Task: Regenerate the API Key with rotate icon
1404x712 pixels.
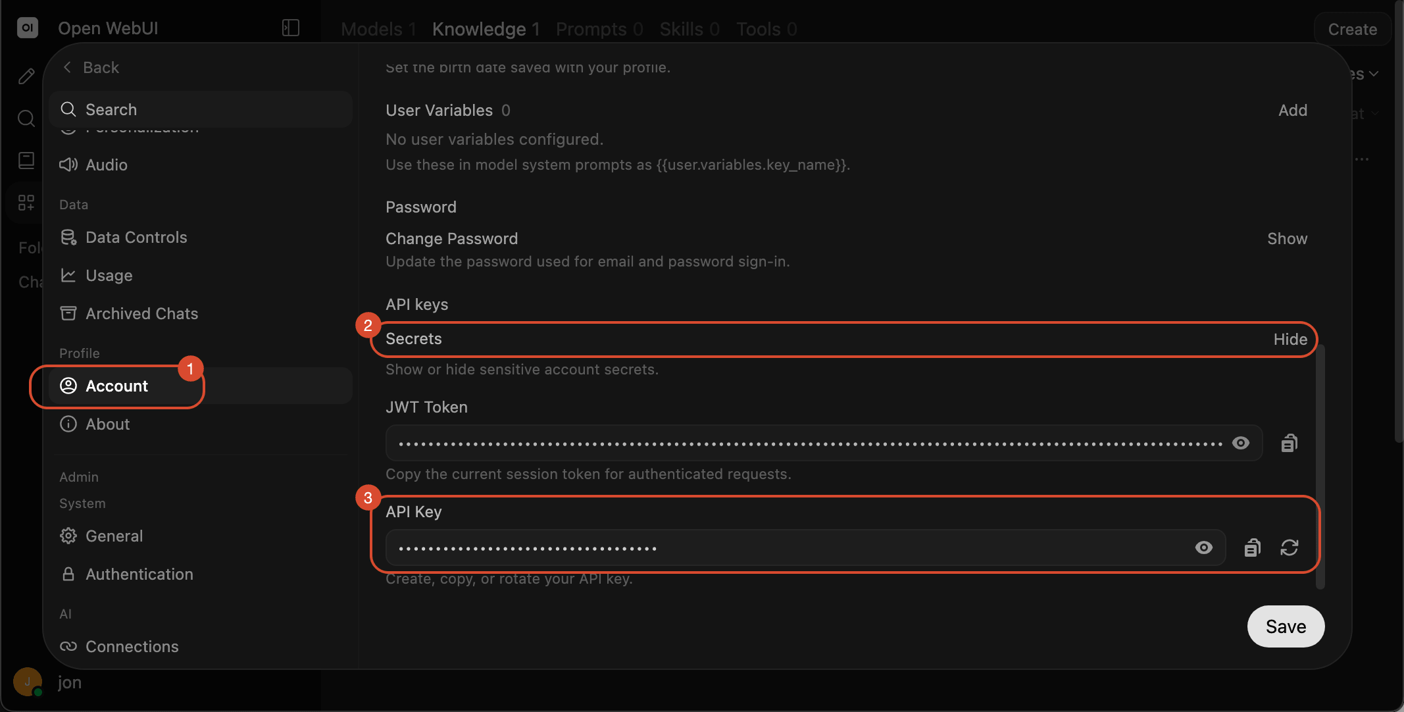Action: click(1290, 547)
